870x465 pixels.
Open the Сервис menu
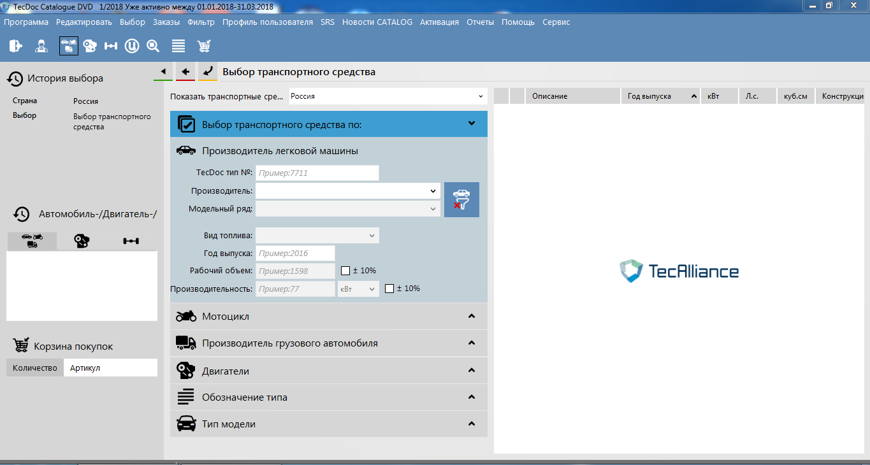tap(556, 22)
